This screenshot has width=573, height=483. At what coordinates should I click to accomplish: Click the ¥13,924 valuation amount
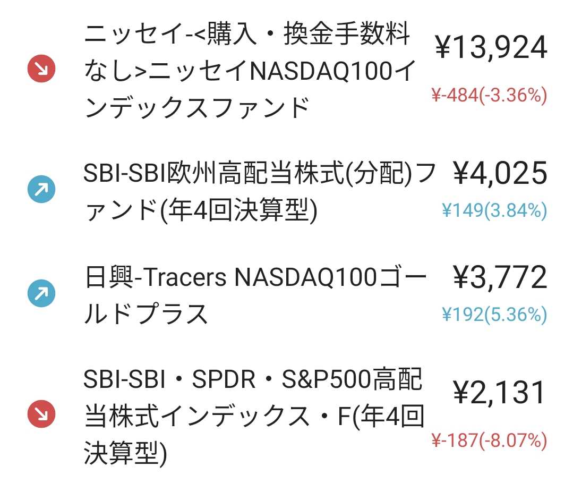[491, 48]
